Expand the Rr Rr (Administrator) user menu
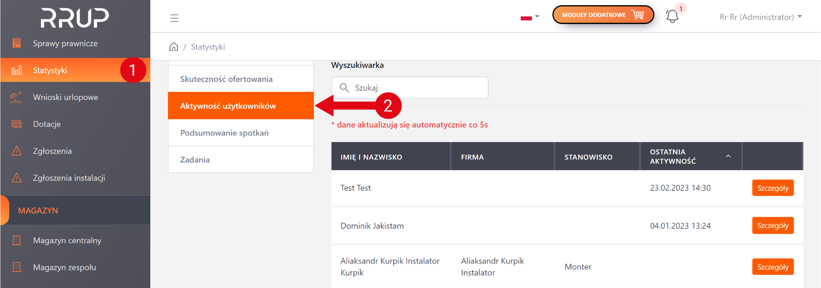The width and height of the screenshot is (821, 288). click(760, 17)
